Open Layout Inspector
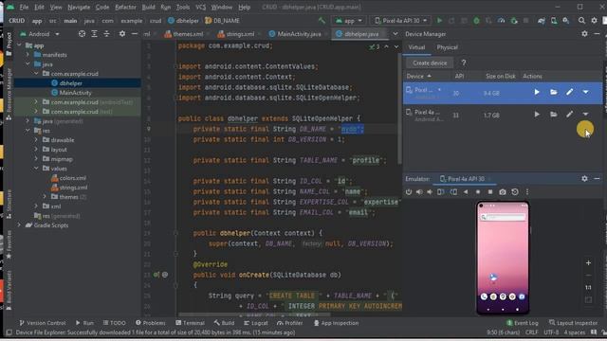The height and width of the screenshot is (341, 607). coord(573,323)
